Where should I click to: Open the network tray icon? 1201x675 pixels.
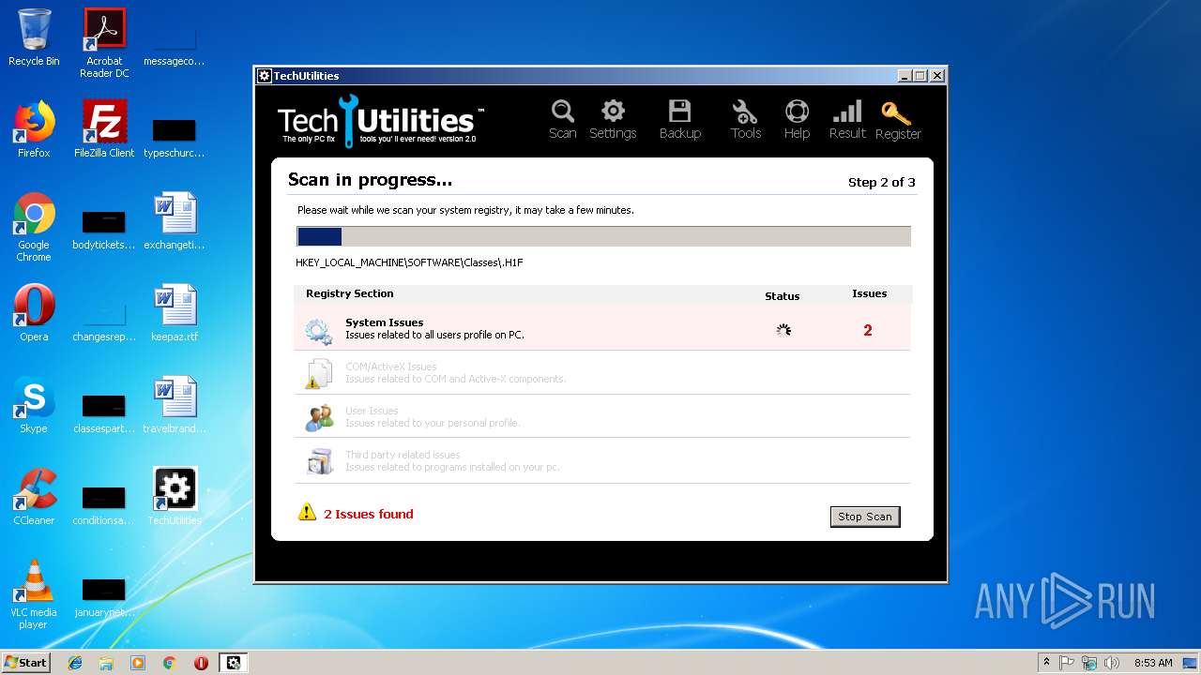point(1089,663)
